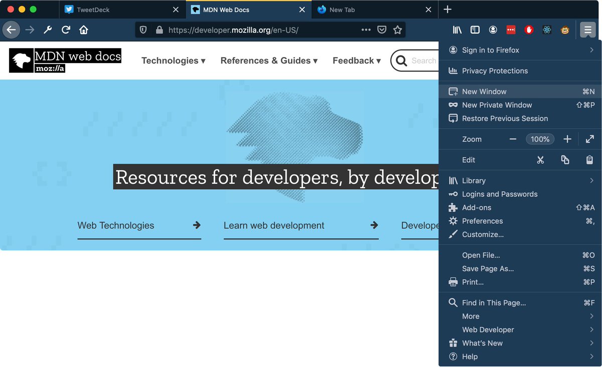Click the MDN web docs logo
This screenshot has width=602, height=367.
(65, 61)
